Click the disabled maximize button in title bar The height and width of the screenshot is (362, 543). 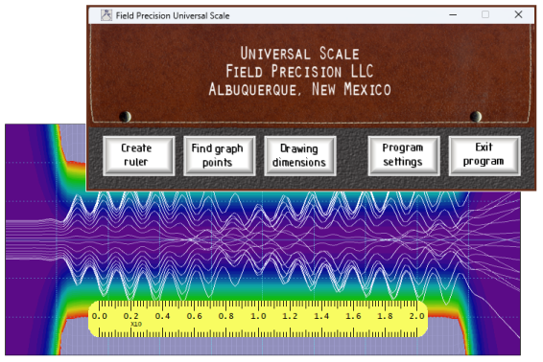[x=485, y=14]
